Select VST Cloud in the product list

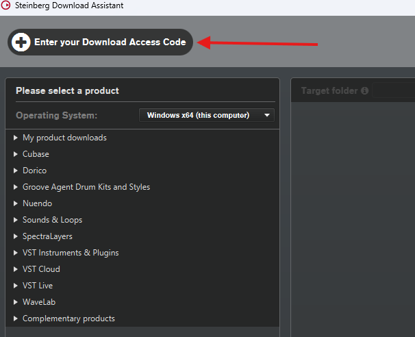(41, 269)
